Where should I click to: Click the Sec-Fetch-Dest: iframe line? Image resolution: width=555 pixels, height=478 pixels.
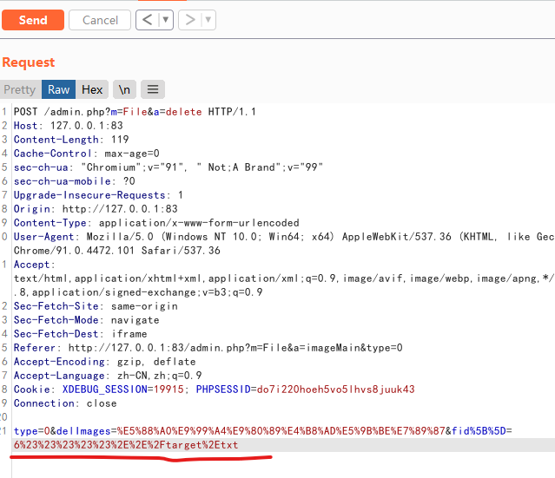[x=81, y=334]
